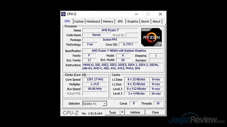Click the Name field 'AMD Ryzen 7'
This screenshot has width=227, height=127.
pyautogui.click(x=110, y=30)
